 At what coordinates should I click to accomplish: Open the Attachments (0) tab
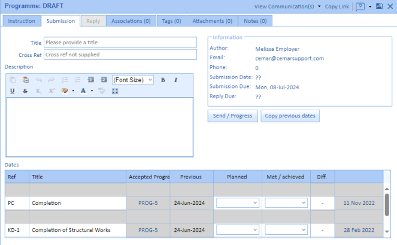pyautogui.click(x=212, y=21)
